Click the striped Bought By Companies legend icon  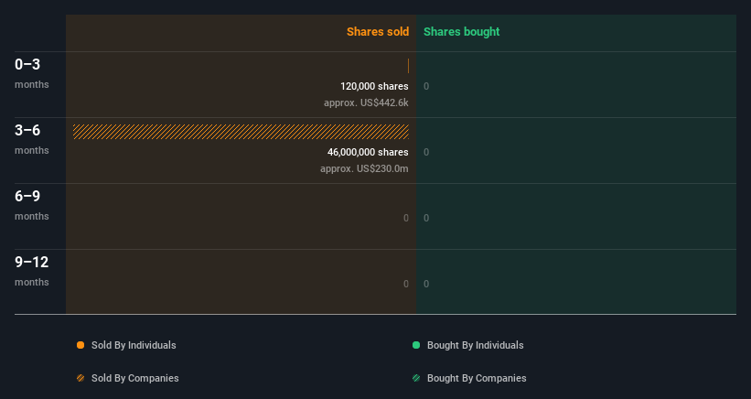(x=416, y=378)
